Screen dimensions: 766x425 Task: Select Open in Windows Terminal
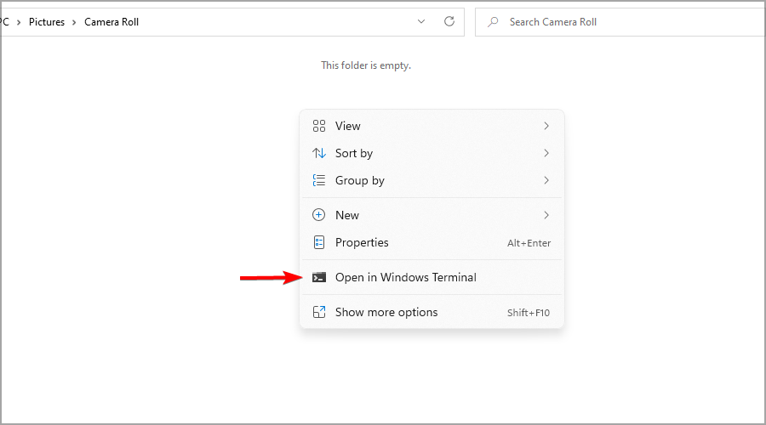(x=432, y=277)
